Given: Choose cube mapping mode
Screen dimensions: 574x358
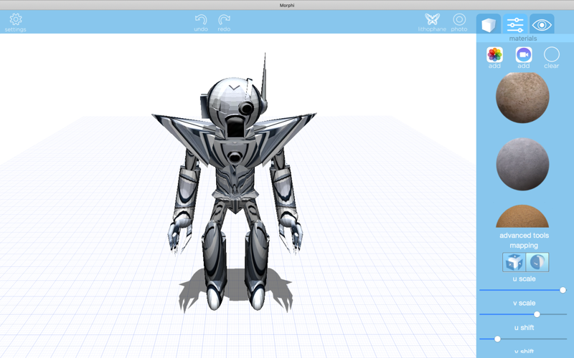Looking at the screenshot, I should [514, 262].
